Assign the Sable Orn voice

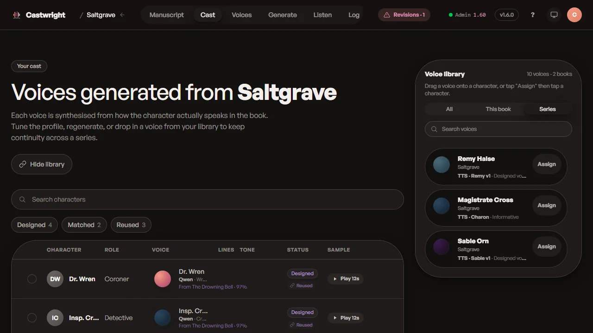[547, 247]
